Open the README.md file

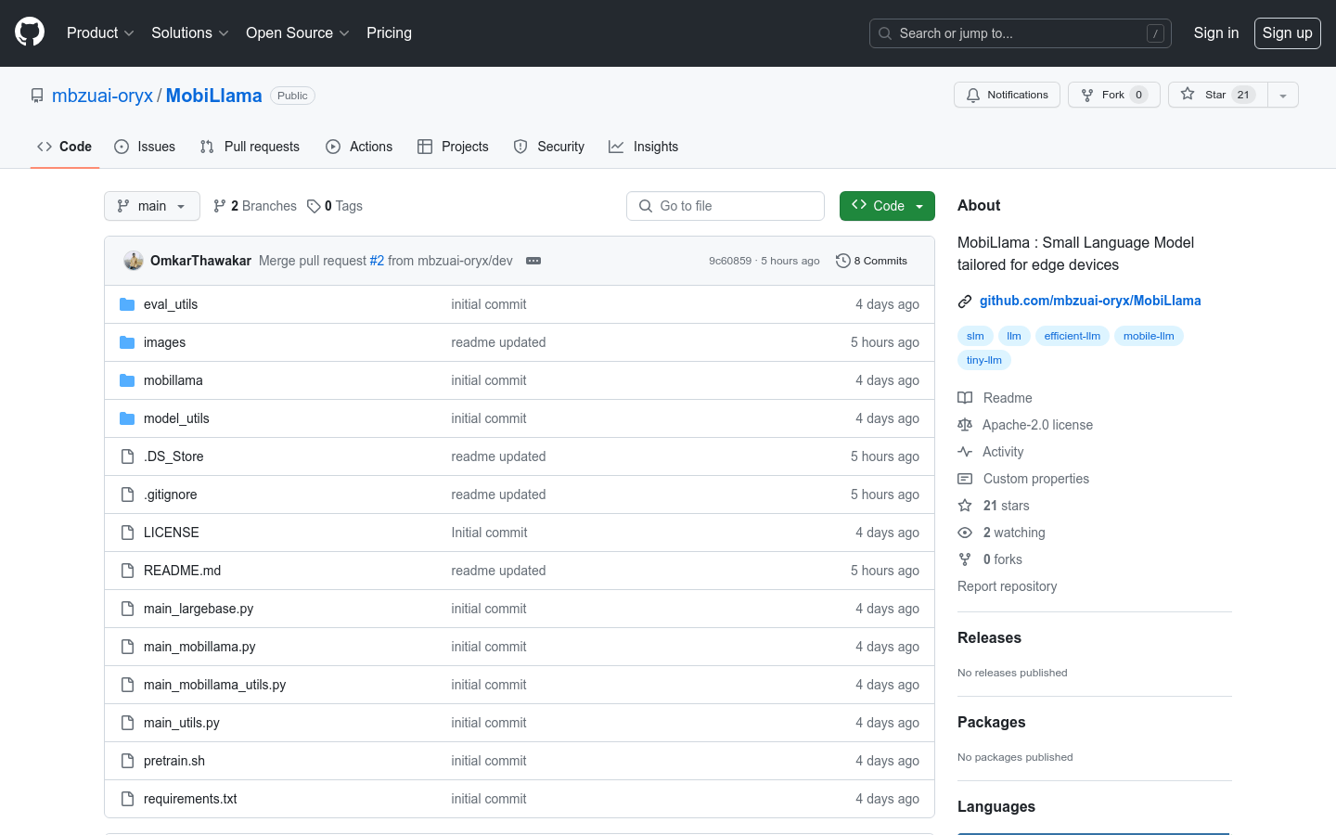click(x=182, y=571)
